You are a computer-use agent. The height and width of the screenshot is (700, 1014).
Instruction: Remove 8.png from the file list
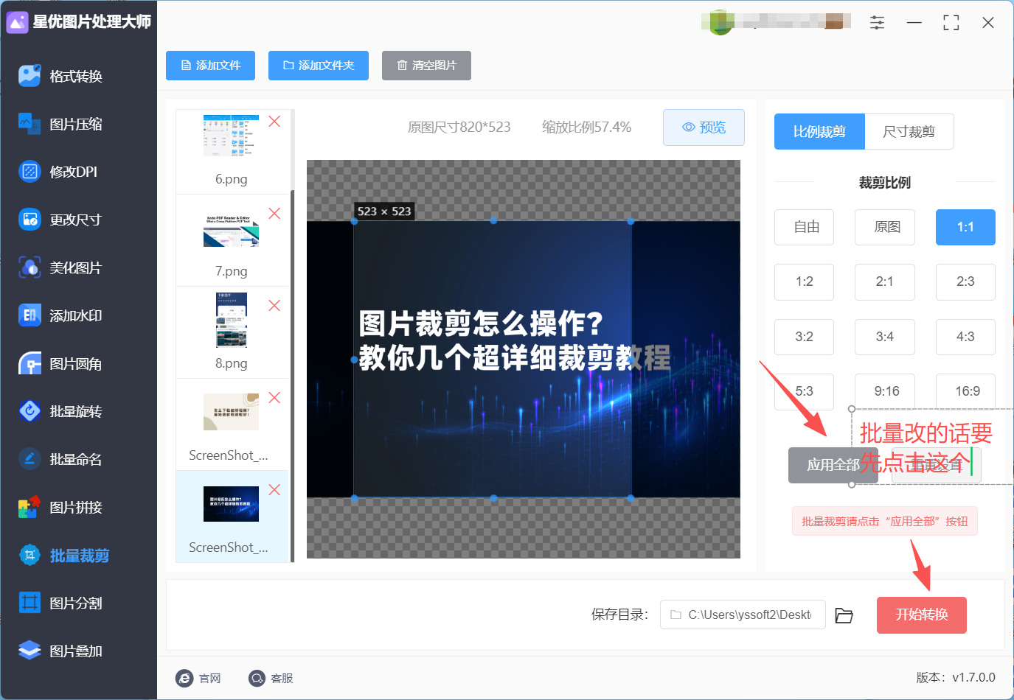(x=274, y=306)
